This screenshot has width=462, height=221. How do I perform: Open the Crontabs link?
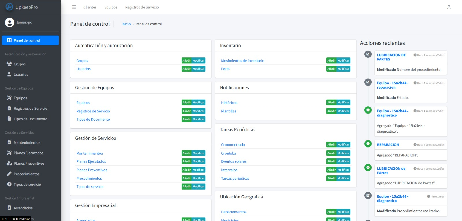coord(228,153)
